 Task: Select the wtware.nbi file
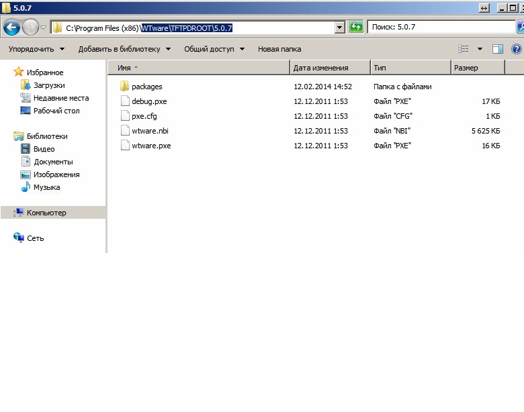coord(150,131)
